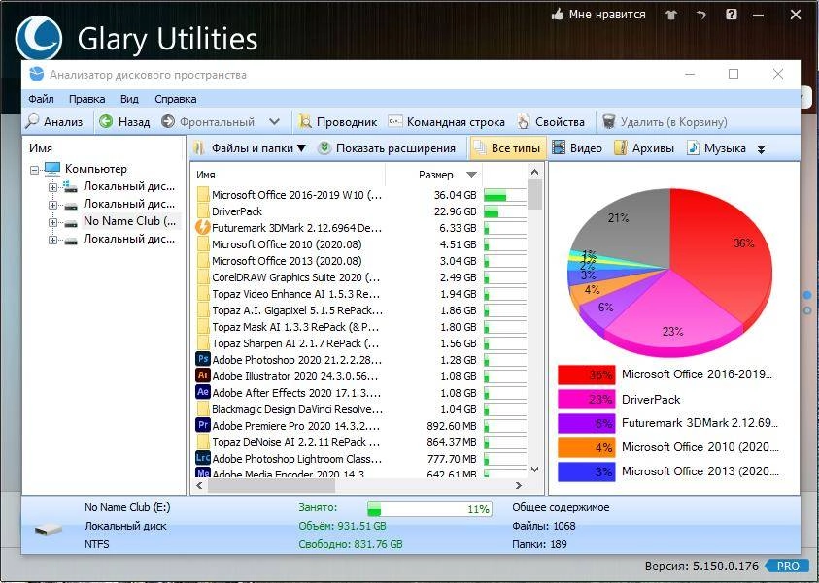Viewport: 819px width, 583px height.
Task: Click the Adobe After Effects Ae icon
Action: click(203, 392)
